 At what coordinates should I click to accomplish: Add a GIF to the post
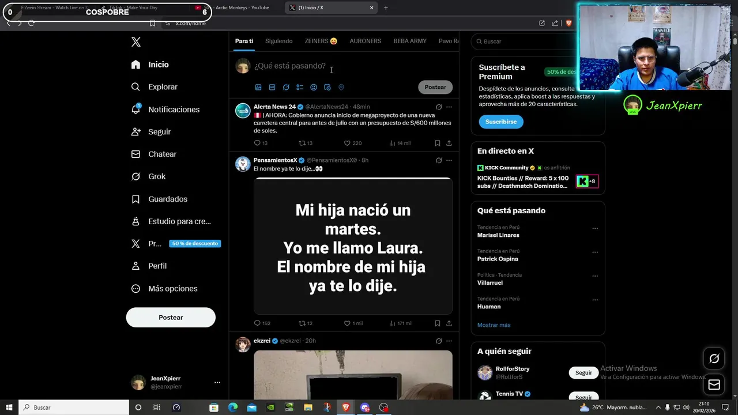coord(272,87)
